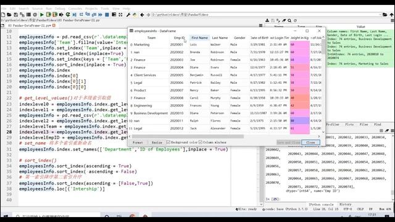Run cell and advance icon
This screenshot has height=222, width=395.
tap(55, 15)
